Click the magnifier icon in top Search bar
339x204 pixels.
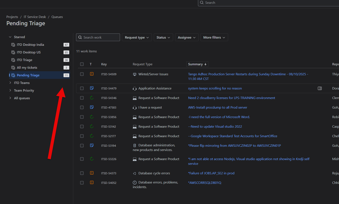(202, 3)
